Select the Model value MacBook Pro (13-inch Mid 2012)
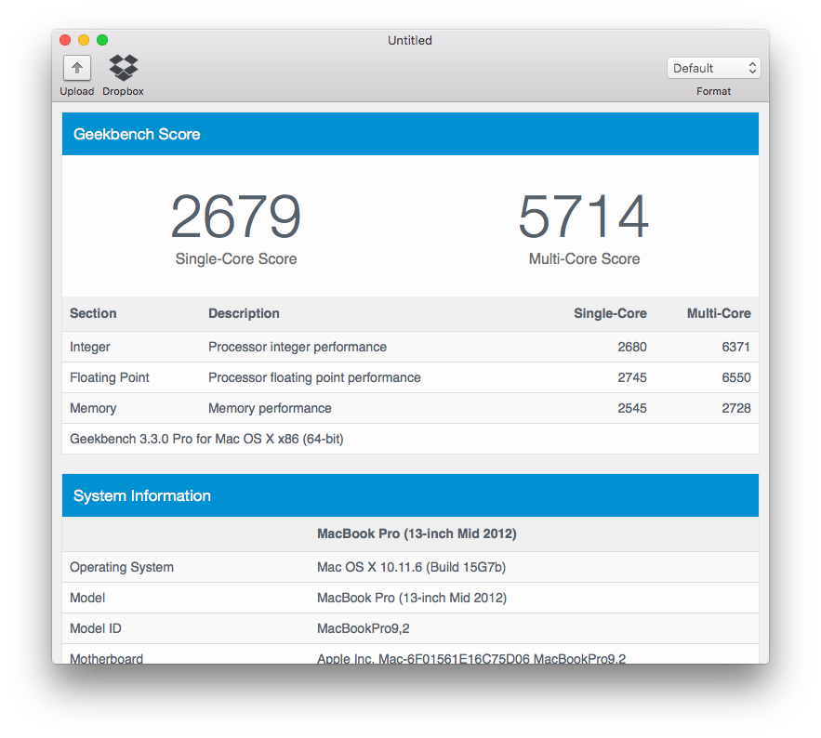Image resolution: width=821 pixels, height=738 pixels. coord(412,598)
